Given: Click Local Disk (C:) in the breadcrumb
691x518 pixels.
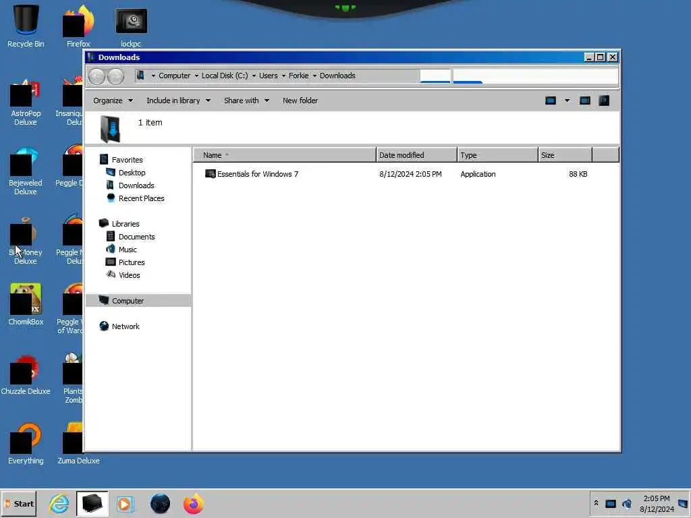Looking at the screenshot, I should point(225,76).
